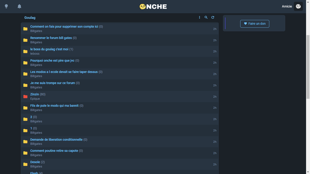The image size is (310, 174).
Task: Click the folder icon beside Desole
Action: 25,164
